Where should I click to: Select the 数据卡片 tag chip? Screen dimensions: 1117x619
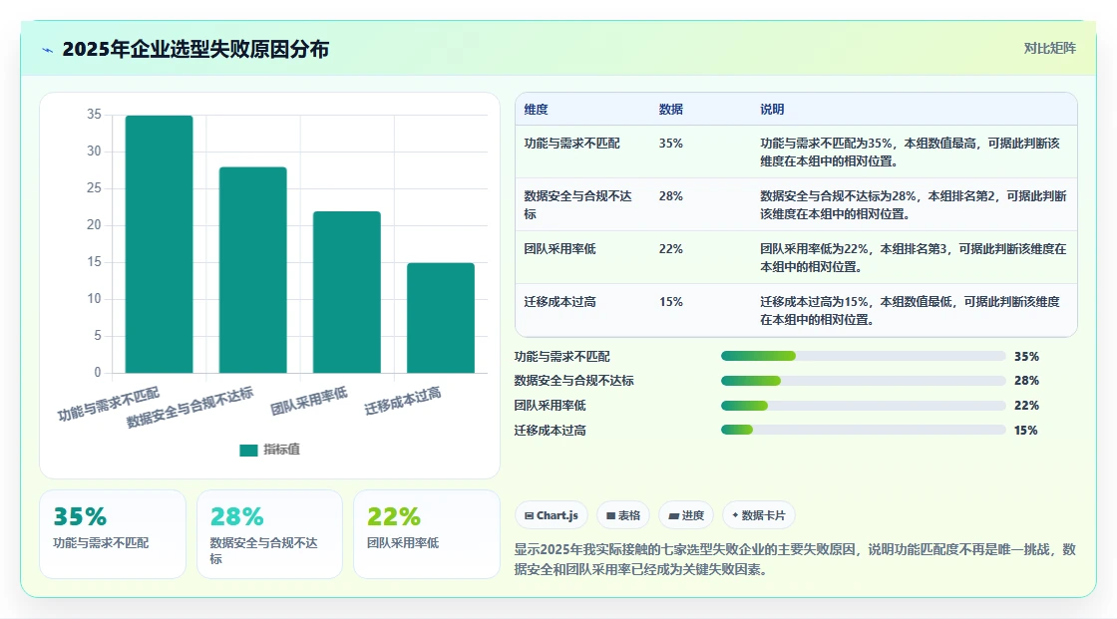point(759,515)
